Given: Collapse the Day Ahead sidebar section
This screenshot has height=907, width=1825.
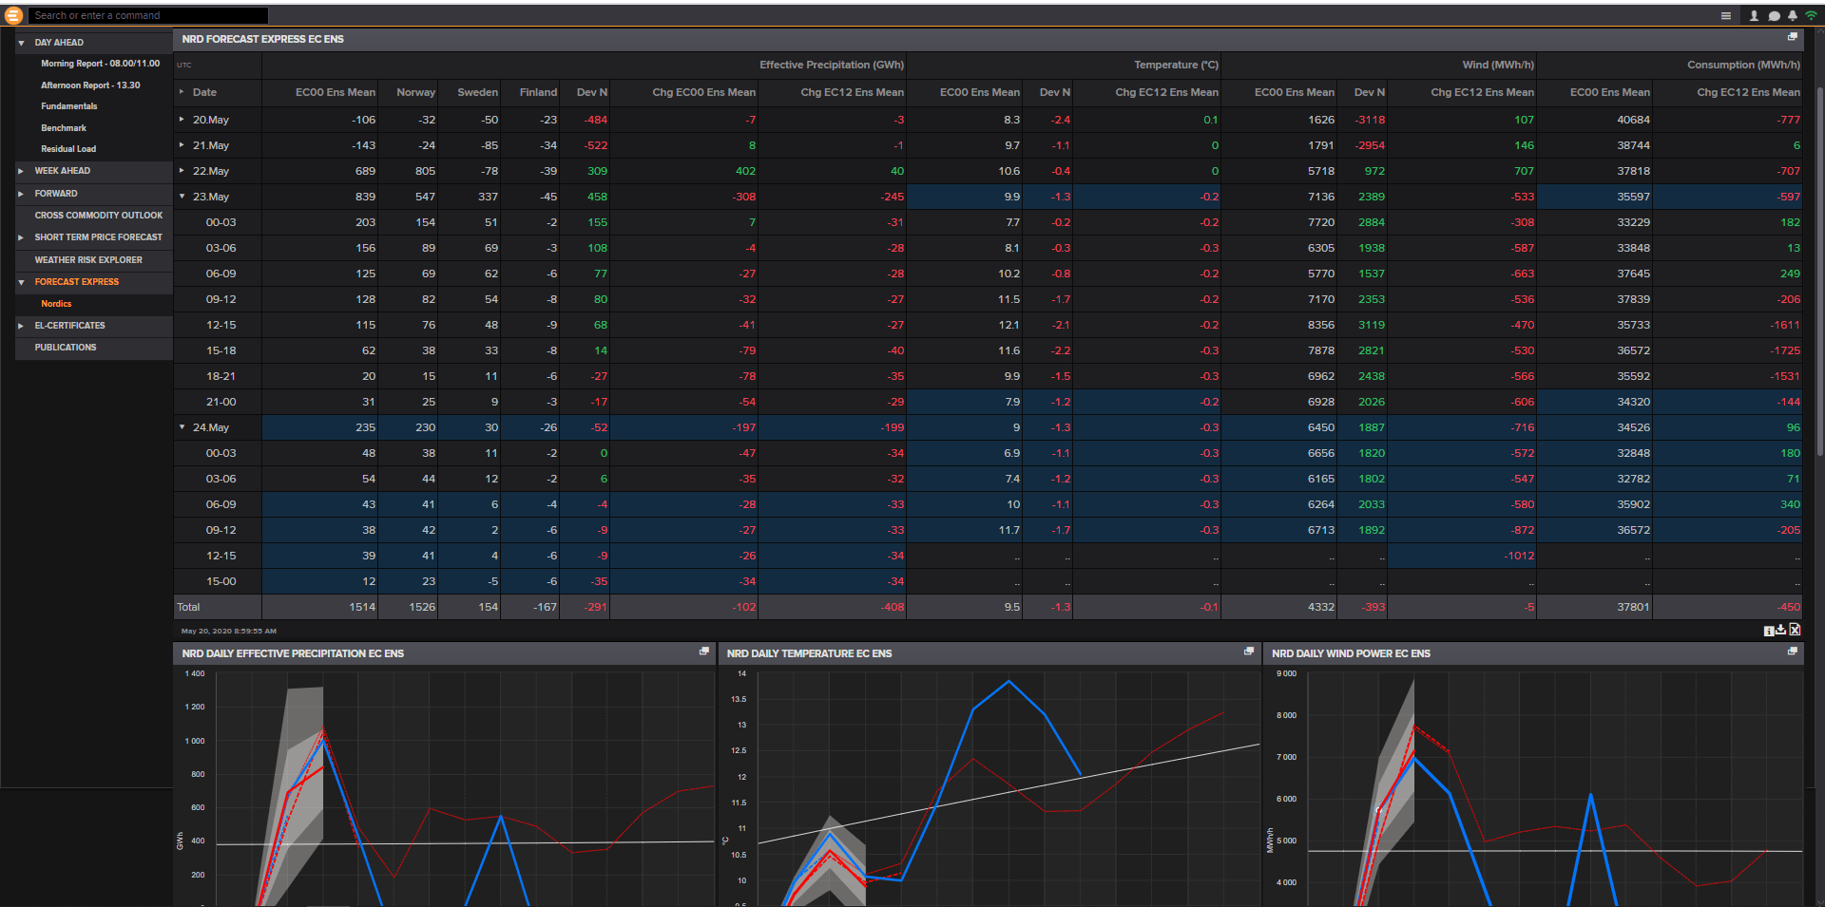Looking at the screenshot, I should pos(21,43).
